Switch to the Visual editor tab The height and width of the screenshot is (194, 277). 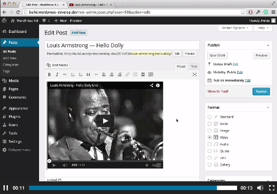tap(181, 67)
